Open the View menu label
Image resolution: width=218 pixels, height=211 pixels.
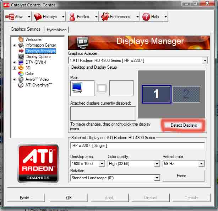tap(18, 17)
